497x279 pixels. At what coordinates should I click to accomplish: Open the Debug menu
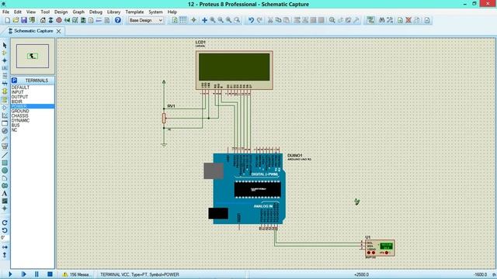point(96,12)
